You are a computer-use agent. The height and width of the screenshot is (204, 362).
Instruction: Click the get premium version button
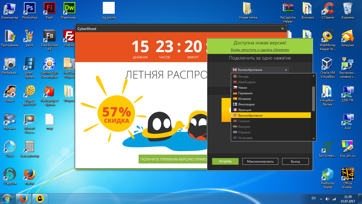click(x=173, y=159)
